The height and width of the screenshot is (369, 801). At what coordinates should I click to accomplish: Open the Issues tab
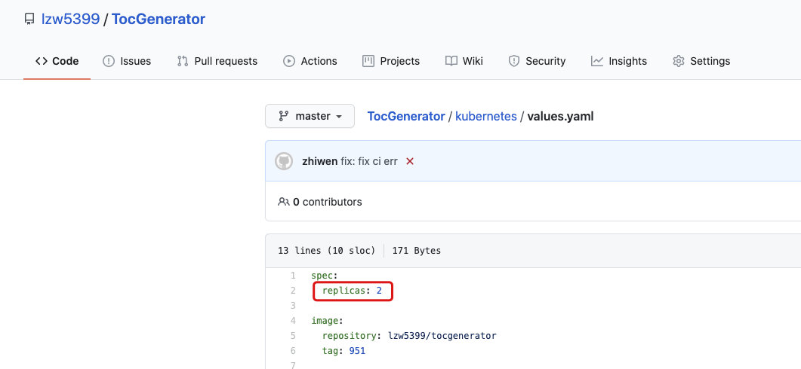click(x=127, y=61)
